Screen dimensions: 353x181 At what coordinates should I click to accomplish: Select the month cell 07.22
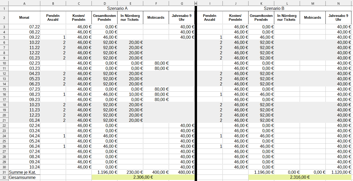coord(24,27)
